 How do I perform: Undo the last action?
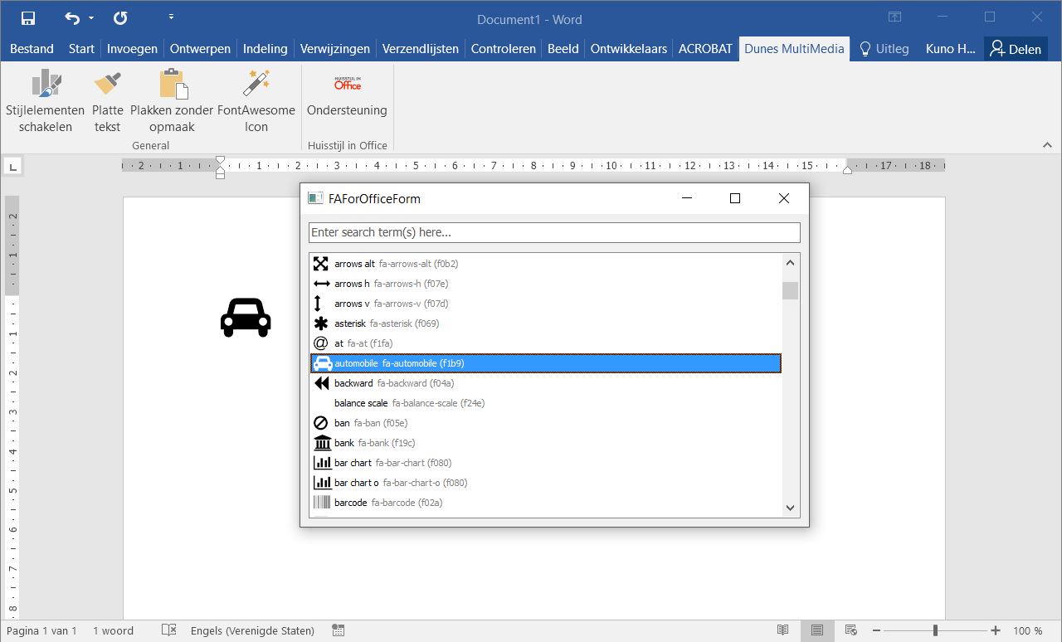pos(73,17)
